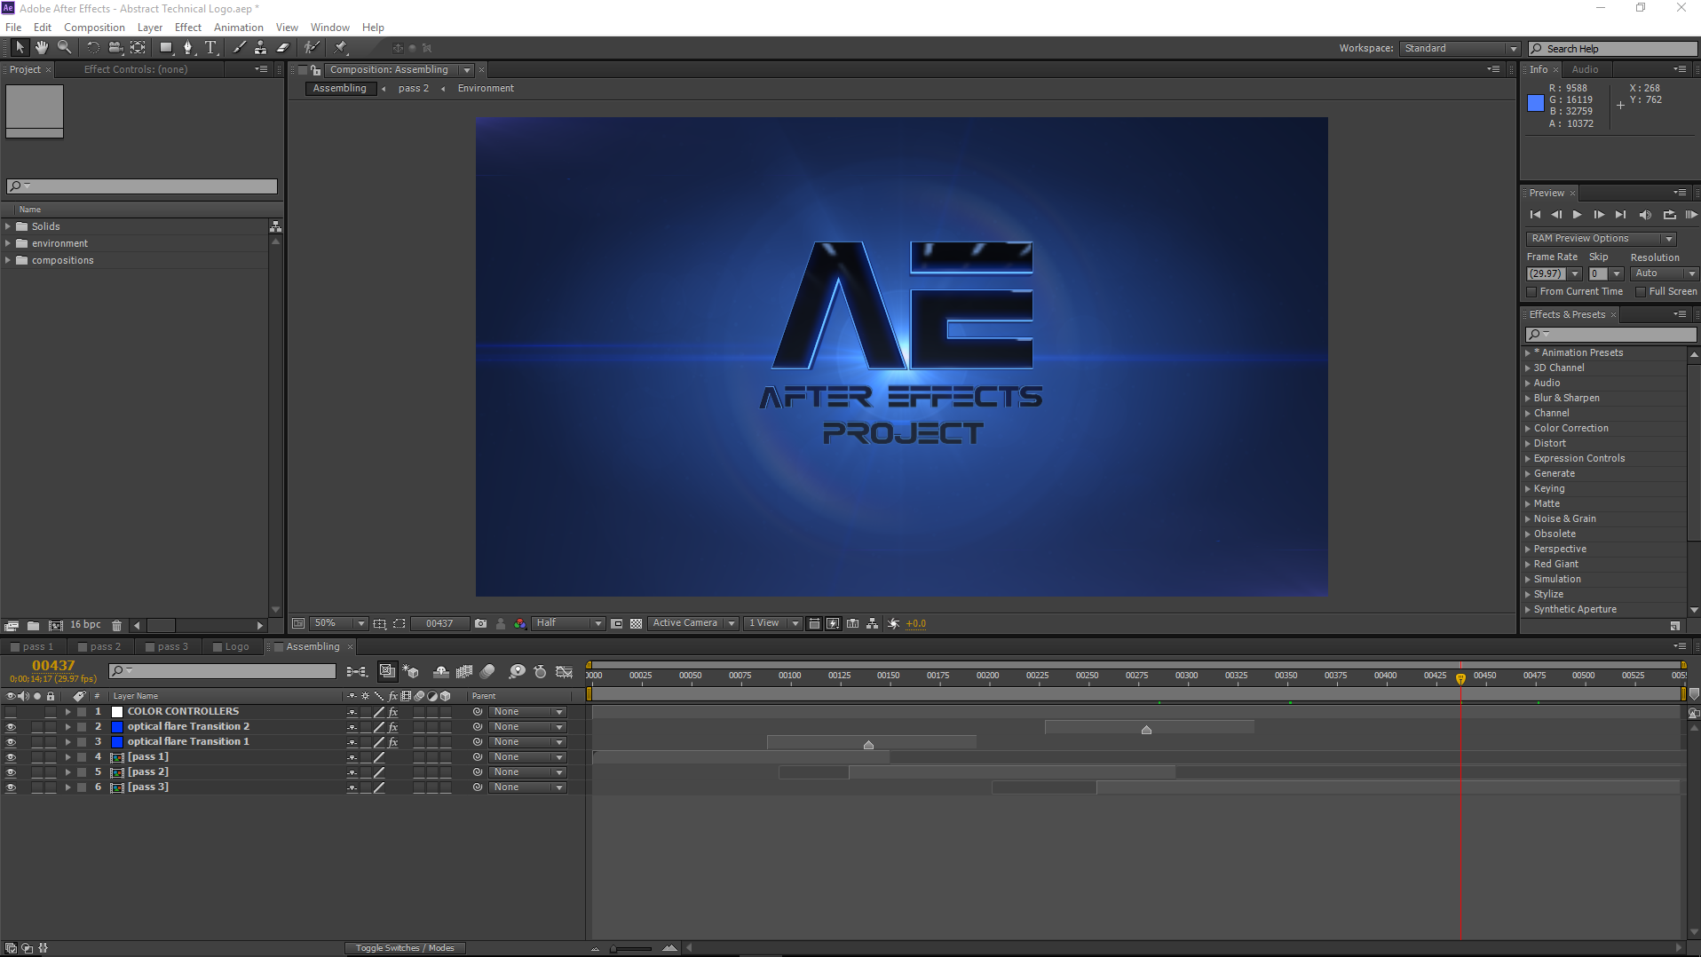1701x957 pixels.
Task: Click the Brainstorm icon in timeline
Action: point(518,672)
